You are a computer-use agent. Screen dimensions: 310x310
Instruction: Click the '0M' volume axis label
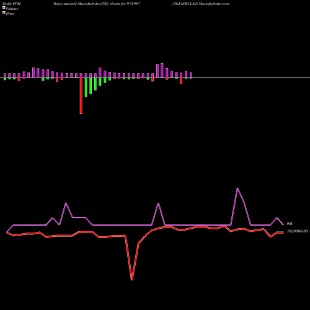pyautogui.click(x=290, y=224)
